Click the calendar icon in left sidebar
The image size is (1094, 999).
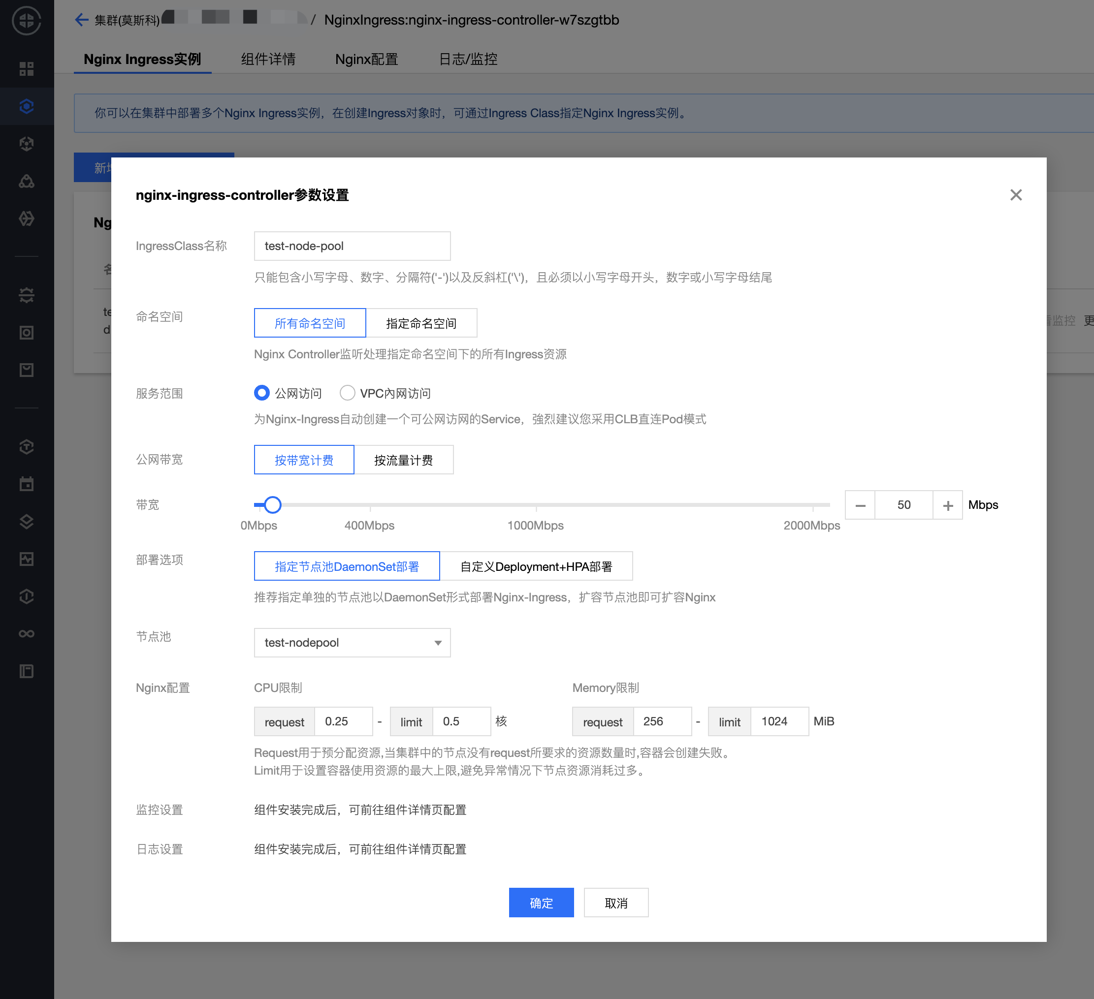[x=27, y=484]
